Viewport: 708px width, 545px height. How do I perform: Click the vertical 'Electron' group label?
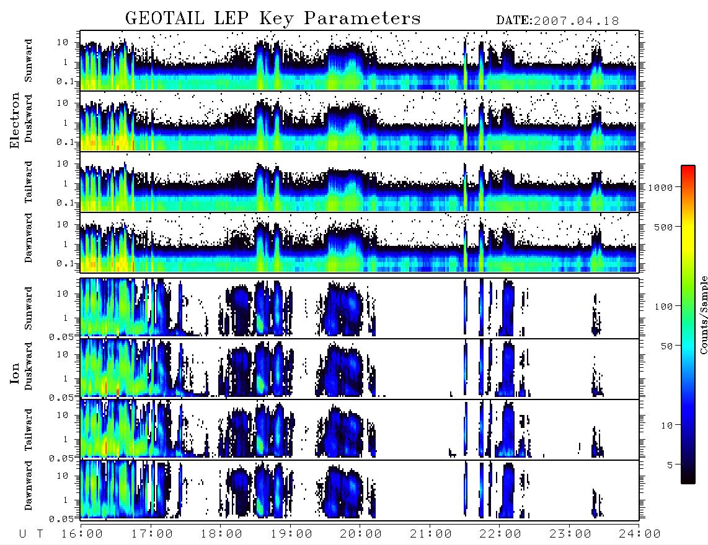(14, 120)
